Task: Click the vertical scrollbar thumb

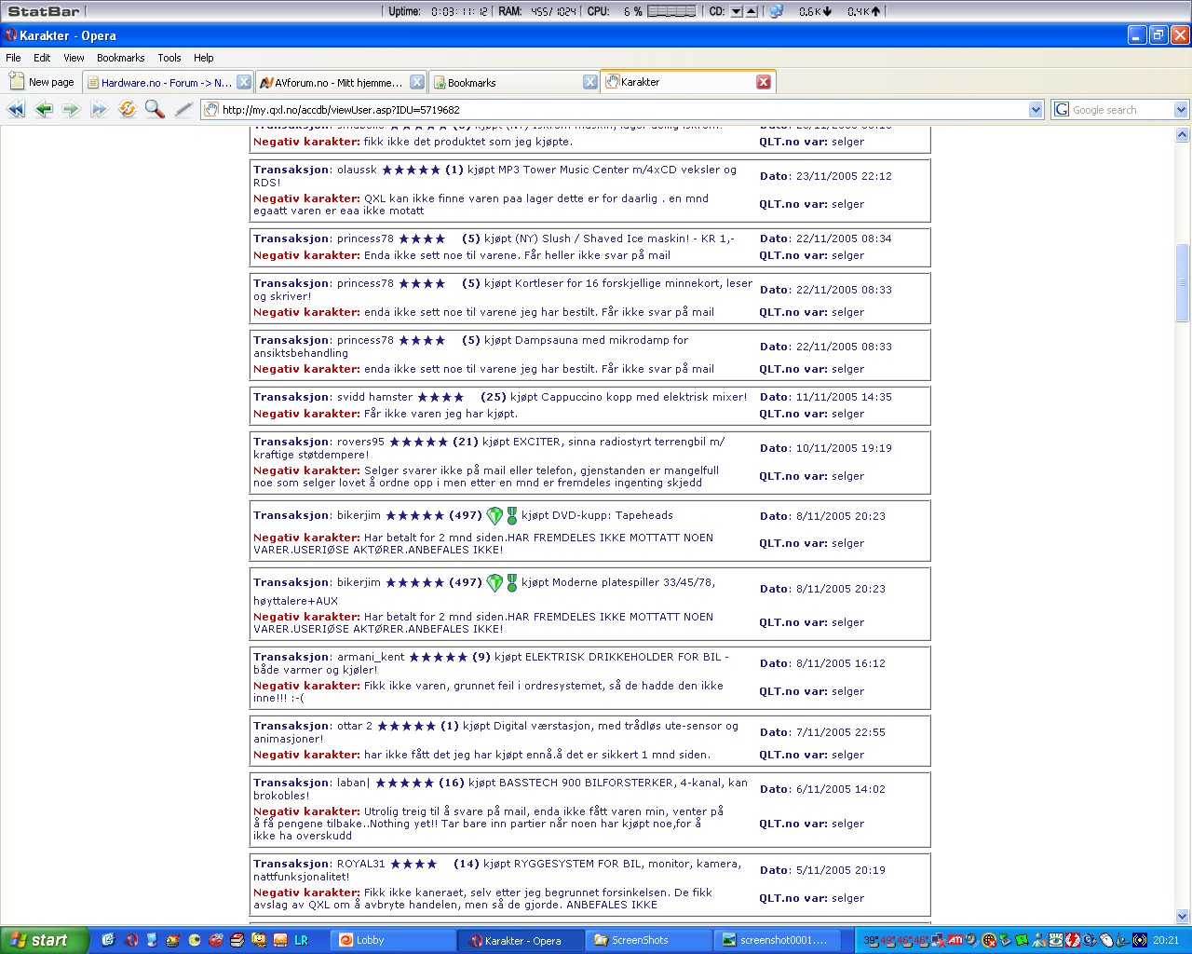Action: click(x=1183, y=282)
